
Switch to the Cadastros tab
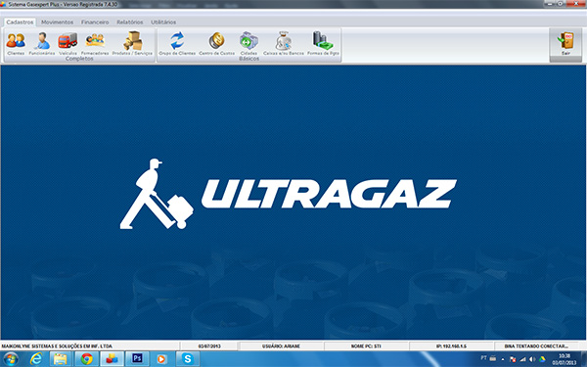pos(20,23)
